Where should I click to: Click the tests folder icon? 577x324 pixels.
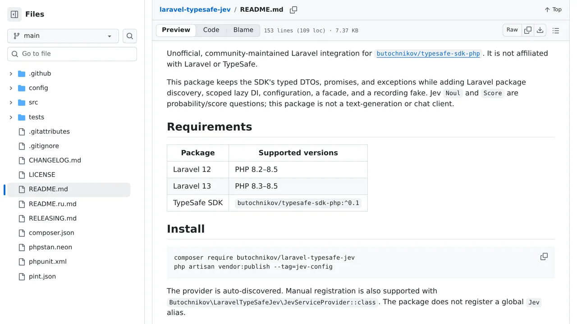click(22, 117)
